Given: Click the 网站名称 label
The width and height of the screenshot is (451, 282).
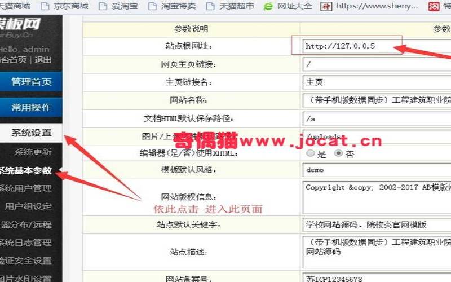Looking at the screenshot, I should [x=188, y=100].
